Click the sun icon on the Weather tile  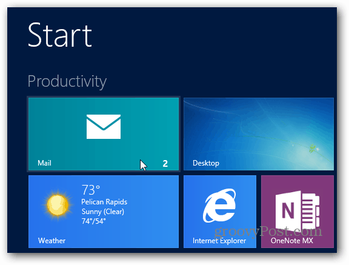point(58,205)
